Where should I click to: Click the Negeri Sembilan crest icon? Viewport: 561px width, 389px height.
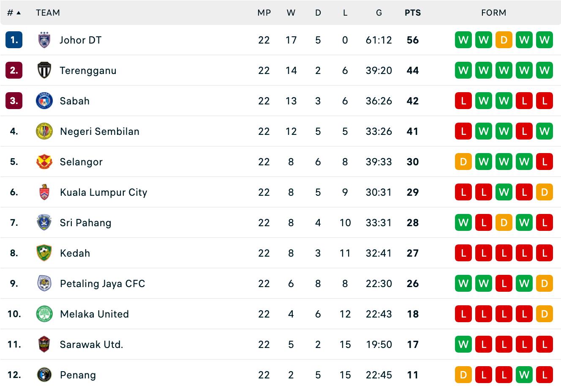(44, 131)
